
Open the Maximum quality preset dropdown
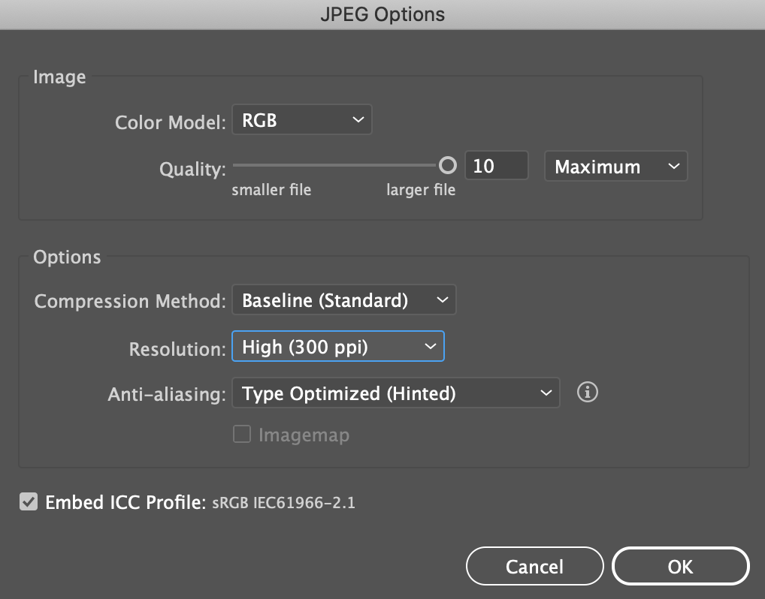(615, 166)
